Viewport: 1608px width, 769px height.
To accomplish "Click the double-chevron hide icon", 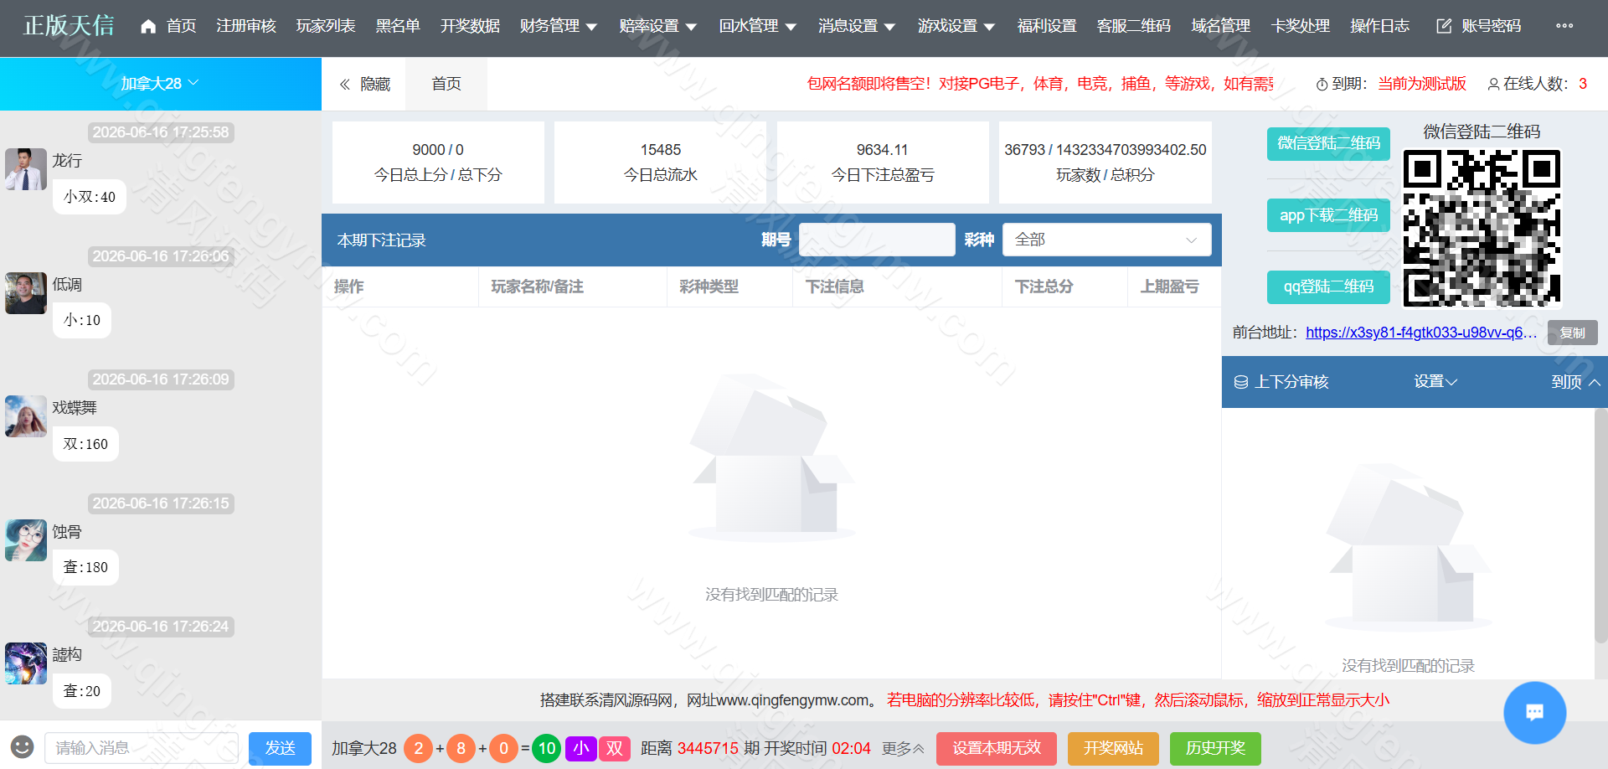I will [x=344, y=84].
